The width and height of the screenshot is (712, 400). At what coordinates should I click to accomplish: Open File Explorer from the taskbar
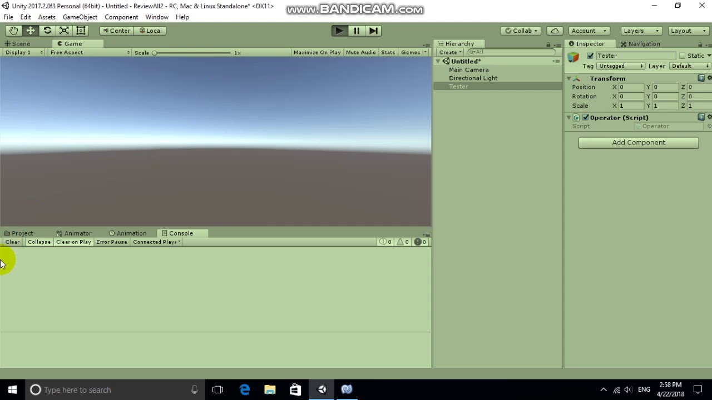270,389
